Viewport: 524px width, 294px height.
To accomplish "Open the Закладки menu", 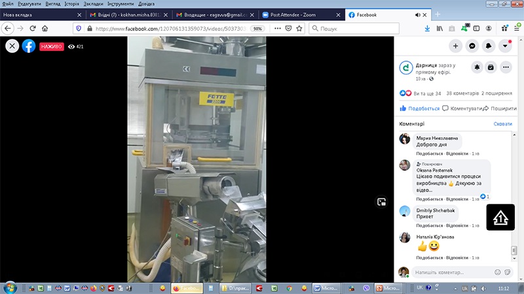I will 93,4.
